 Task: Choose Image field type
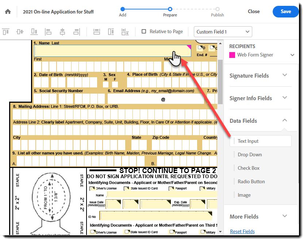click(261, 195)
